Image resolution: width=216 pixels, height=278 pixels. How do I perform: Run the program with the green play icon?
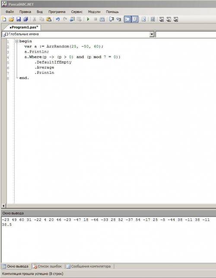[88, 19]
